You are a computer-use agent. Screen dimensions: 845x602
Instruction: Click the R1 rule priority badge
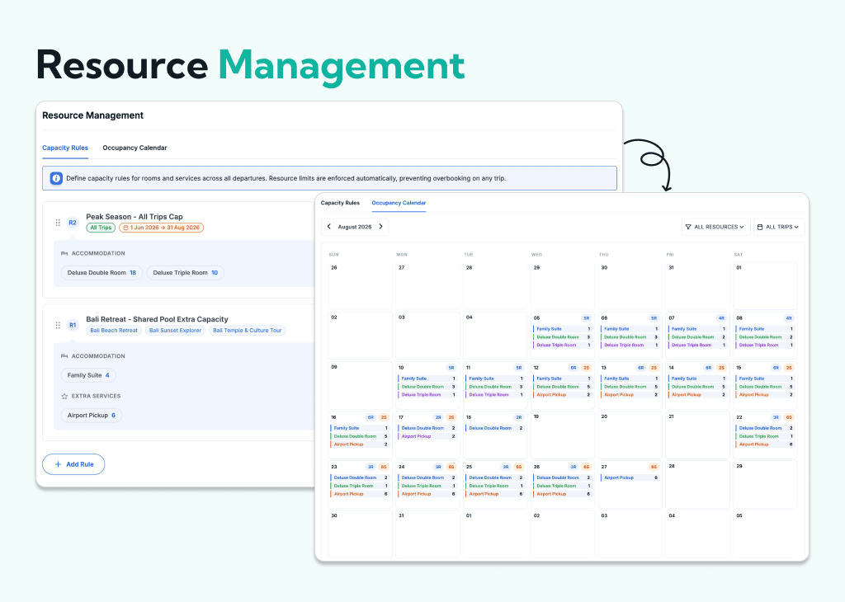(x=73, y=325)
